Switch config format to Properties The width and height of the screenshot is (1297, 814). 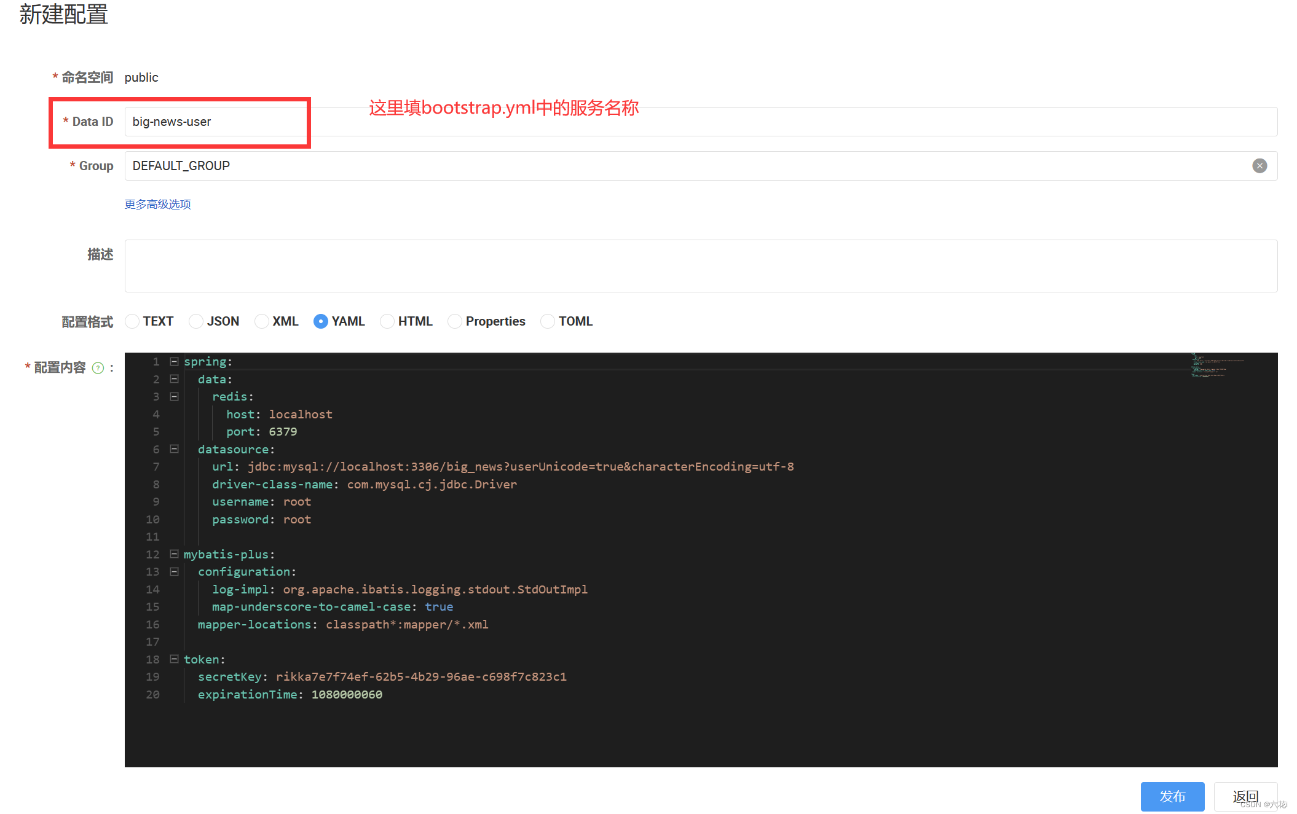tap(455, 321)
